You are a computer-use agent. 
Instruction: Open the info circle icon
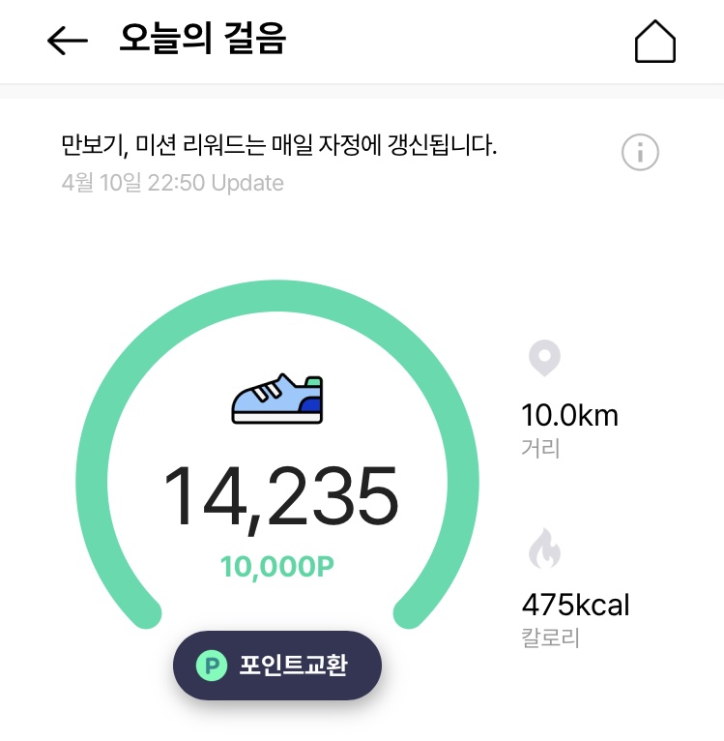[640, 152]
